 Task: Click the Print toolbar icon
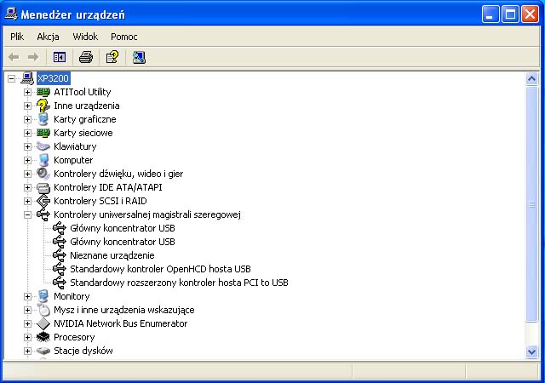85,57
